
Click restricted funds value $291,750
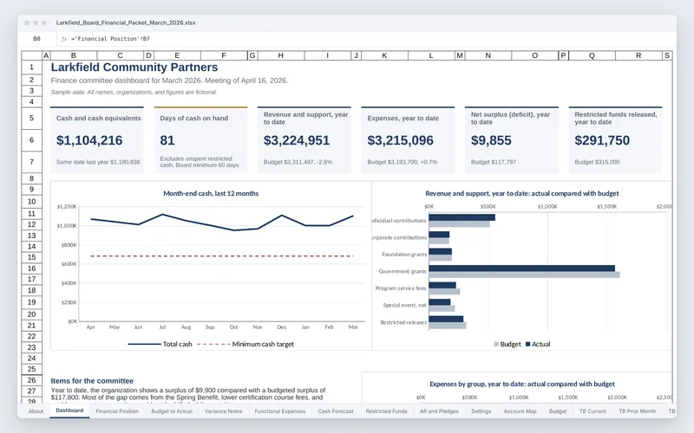pyautogui.click(x=602, y=140)
